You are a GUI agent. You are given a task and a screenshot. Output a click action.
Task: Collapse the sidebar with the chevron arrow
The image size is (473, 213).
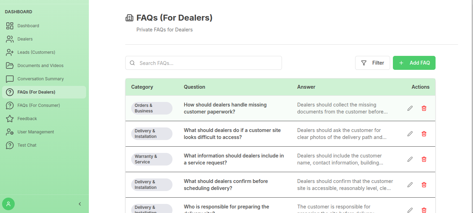click(80, 204)
